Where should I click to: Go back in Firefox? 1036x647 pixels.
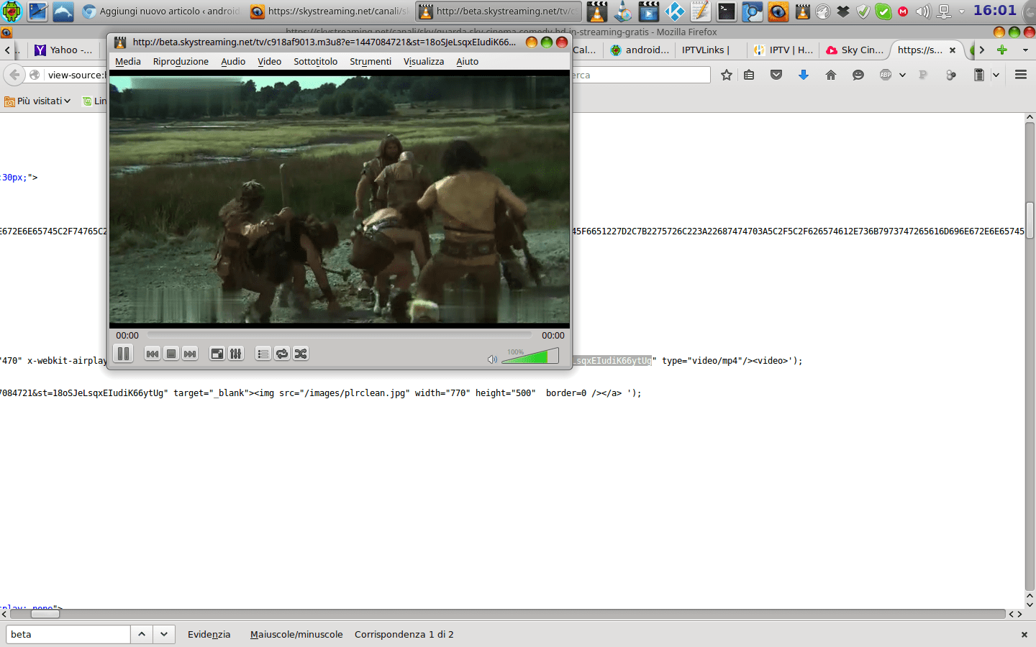click(x=14, y=75)
